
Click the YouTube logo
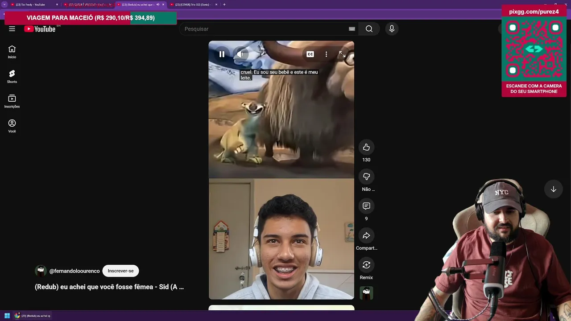[x=40, y=29]
